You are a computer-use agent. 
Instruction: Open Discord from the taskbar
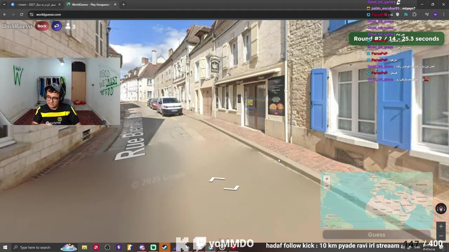click(x=142, y=247)
